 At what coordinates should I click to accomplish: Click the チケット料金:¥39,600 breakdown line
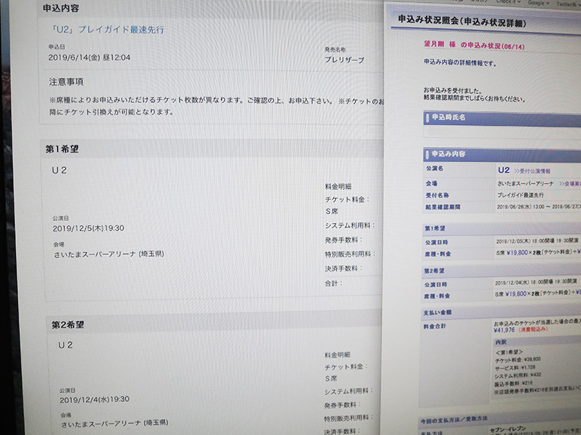click(x=517, y=360)
